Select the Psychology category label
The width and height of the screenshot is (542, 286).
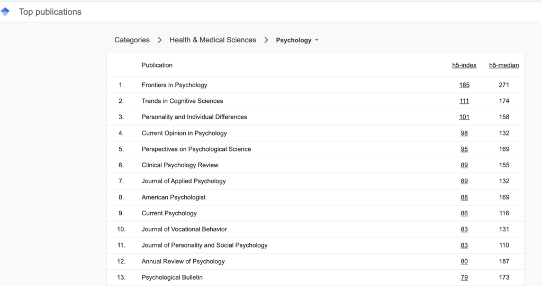click(x=293, y=40)
